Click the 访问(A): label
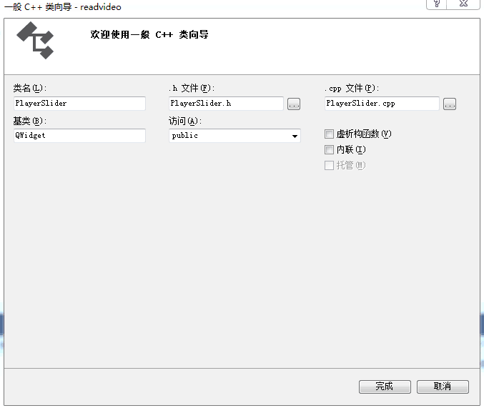Screen dimensions: 484x408 (x=185, y=121)
